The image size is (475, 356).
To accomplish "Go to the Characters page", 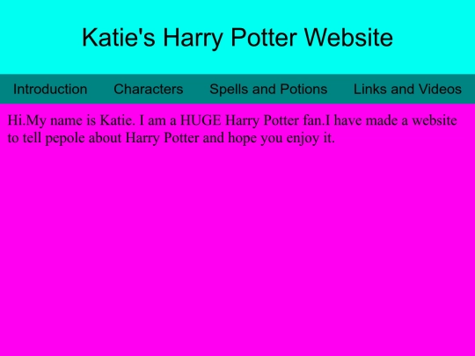I will 149,89.
